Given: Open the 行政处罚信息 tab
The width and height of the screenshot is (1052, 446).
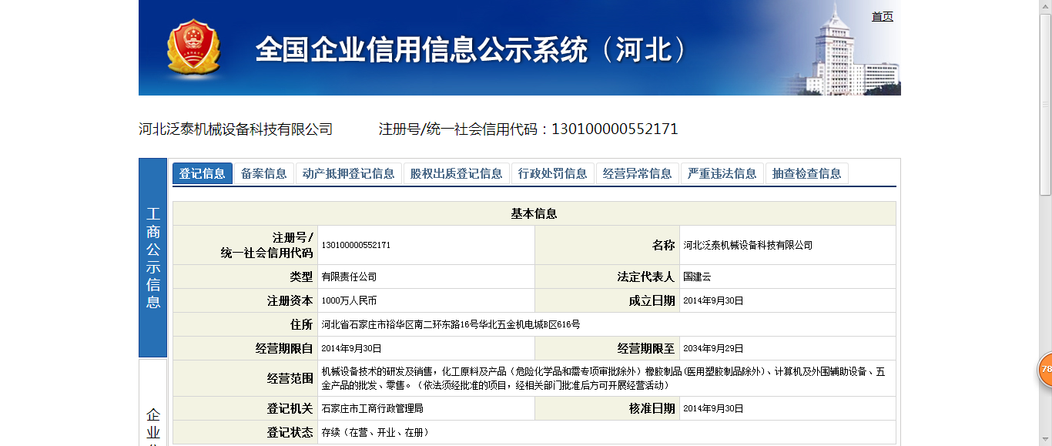Looking at the screenshot, I should pyautogui.click(x=554, y=173).
